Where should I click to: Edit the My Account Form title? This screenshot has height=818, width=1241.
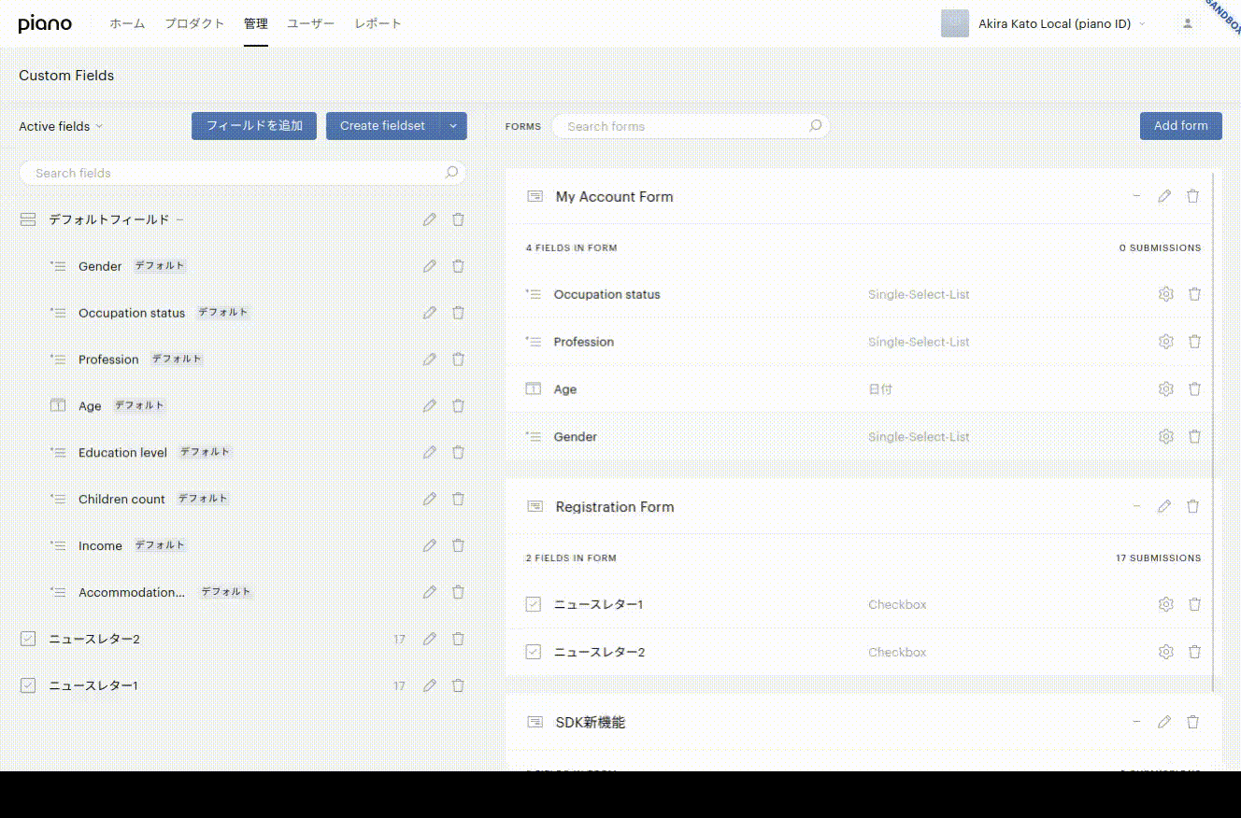[x=1164, y=196]
